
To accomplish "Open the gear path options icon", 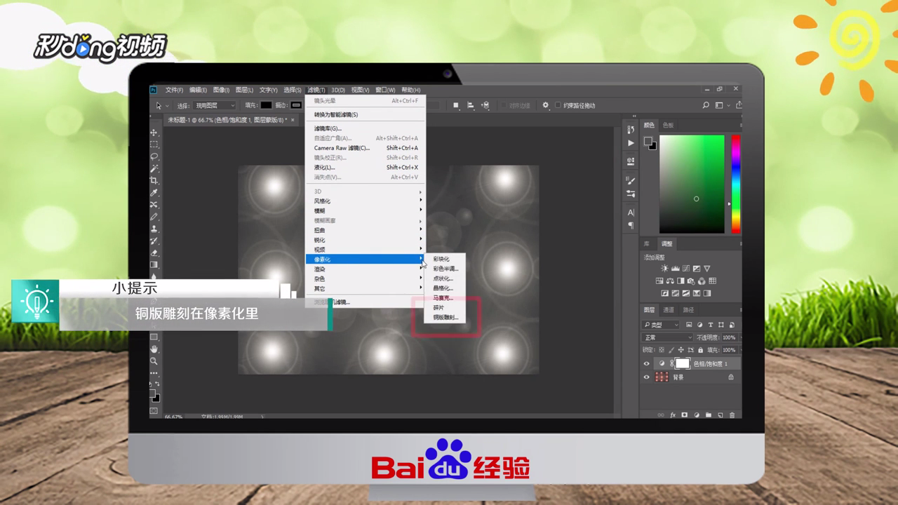I will tap(545, 105).
